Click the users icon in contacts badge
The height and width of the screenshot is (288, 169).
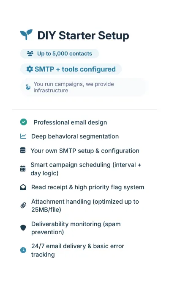click(x=30, y=53)
